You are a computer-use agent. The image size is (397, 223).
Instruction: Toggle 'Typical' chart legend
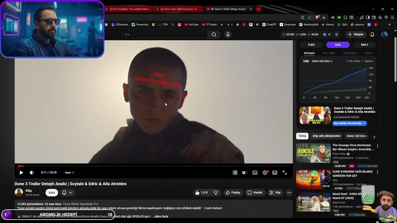pos(367,61)
